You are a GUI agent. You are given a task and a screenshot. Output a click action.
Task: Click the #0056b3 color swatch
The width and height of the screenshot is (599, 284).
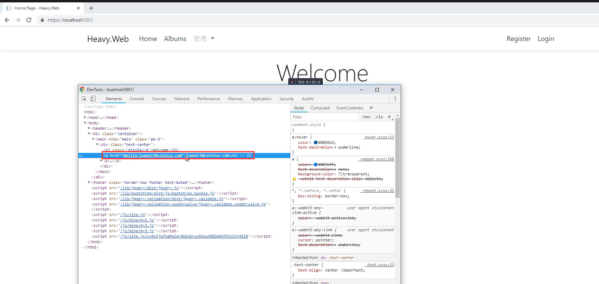point(316,143)
